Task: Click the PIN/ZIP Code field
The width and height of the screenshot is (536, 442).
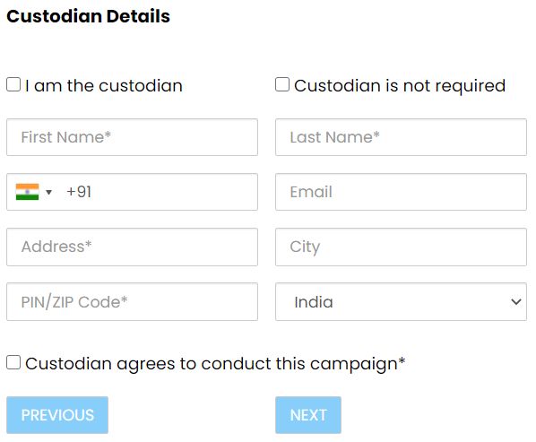Action: click(132, 301)
